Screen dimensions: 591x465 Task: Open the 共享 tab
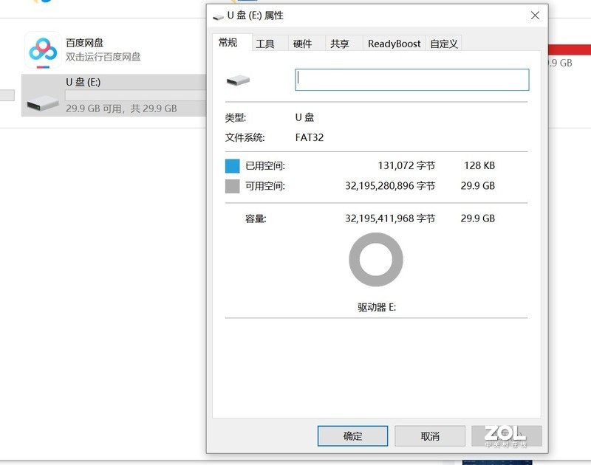[341, 44]
